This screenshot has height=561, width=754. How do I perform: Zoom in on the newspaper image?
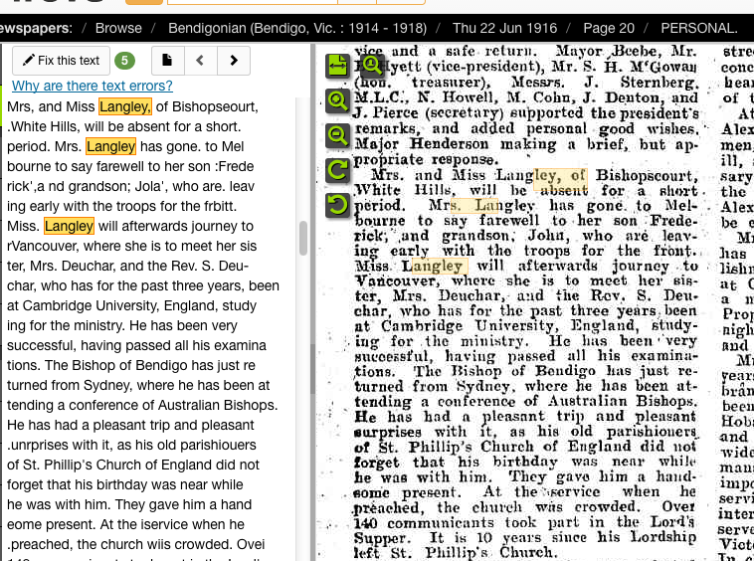point(337,100)
